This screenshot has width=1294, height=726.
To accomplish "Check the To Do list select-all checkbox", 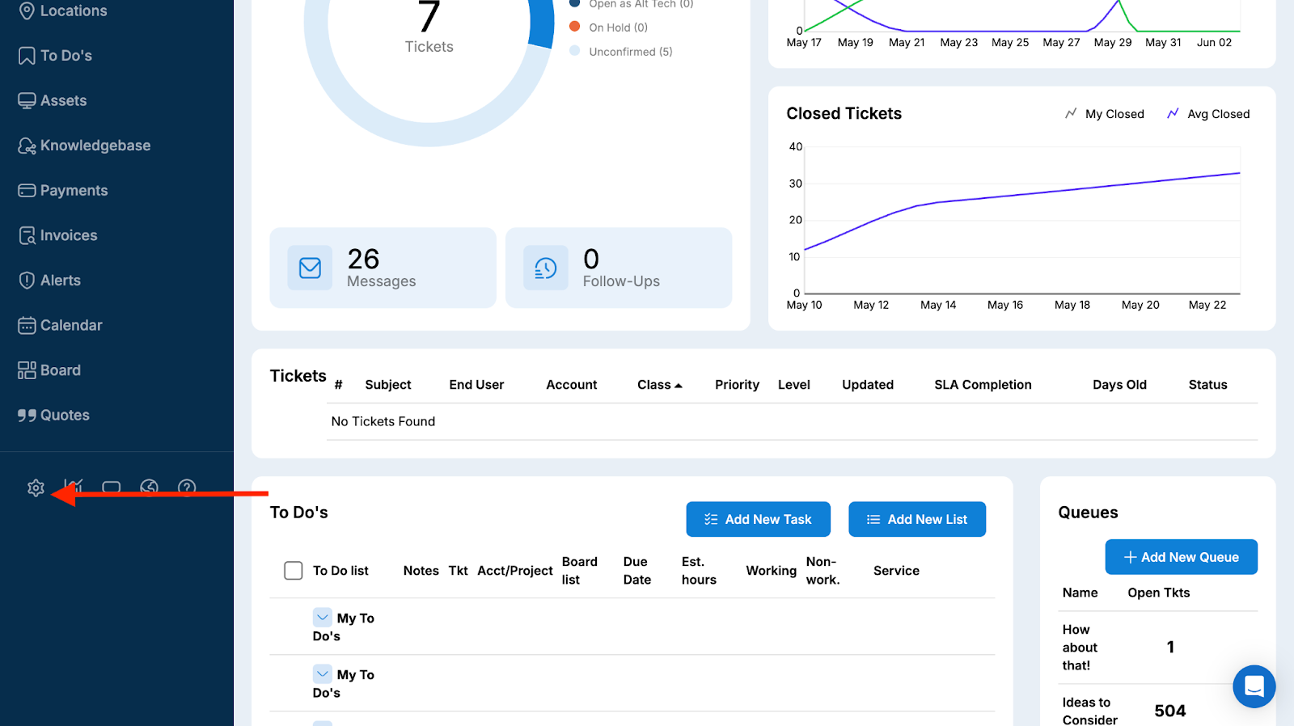I will tap(293, 571).
